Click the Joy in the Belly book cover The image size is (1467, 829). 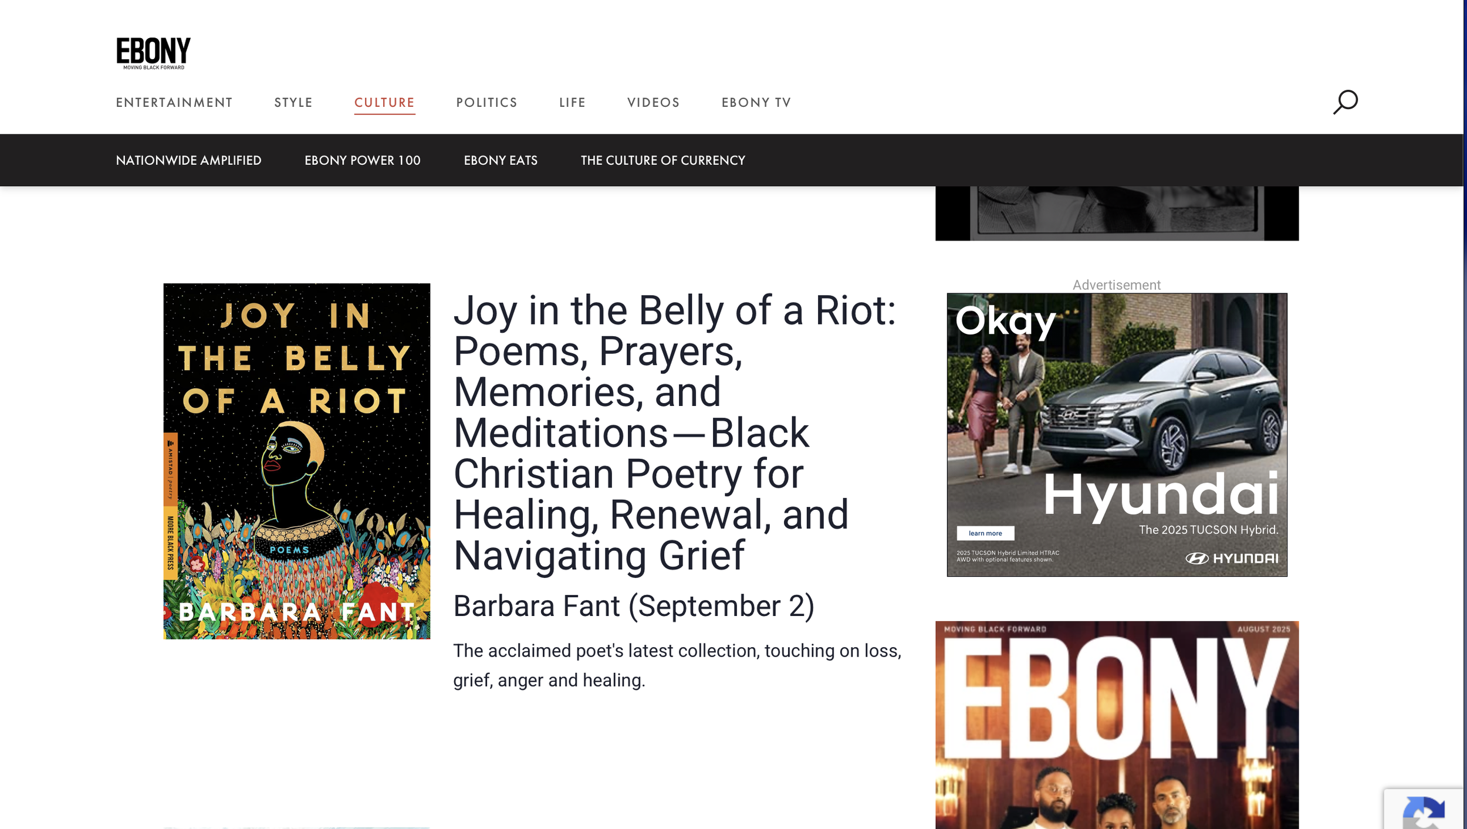(x=296, y=461)
